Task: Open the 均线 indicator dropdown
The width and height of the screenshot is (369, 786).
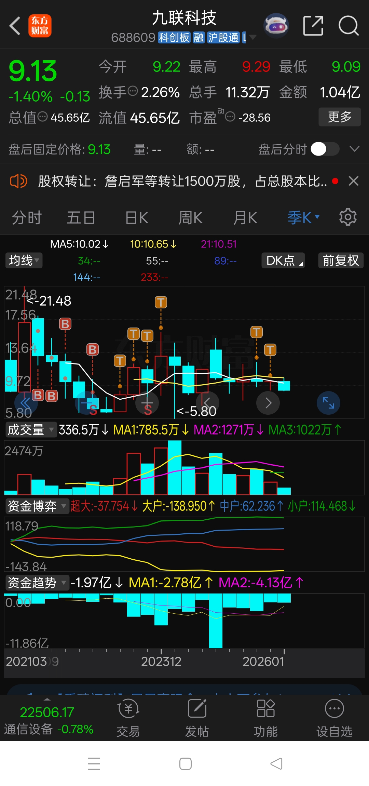Action: click(x=24, y=261)
